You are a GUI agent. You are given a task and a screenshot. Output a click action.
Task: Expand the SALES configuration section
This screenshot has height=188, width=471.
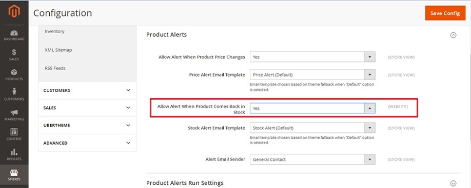87,108
